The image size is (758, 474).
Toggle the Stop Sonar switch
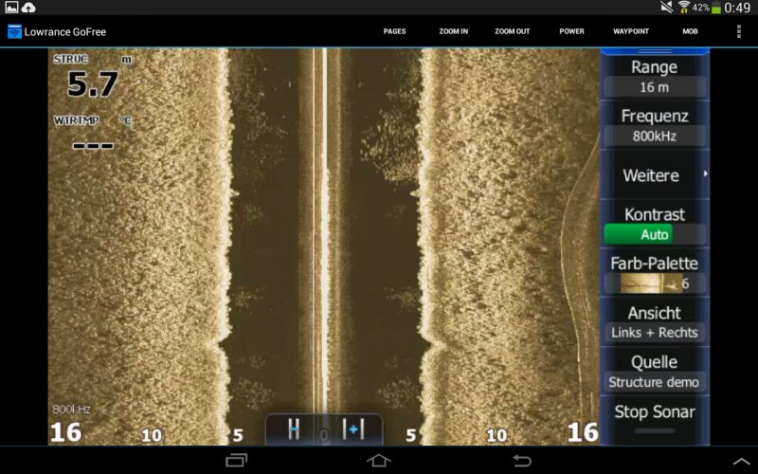tap(654, 430)
